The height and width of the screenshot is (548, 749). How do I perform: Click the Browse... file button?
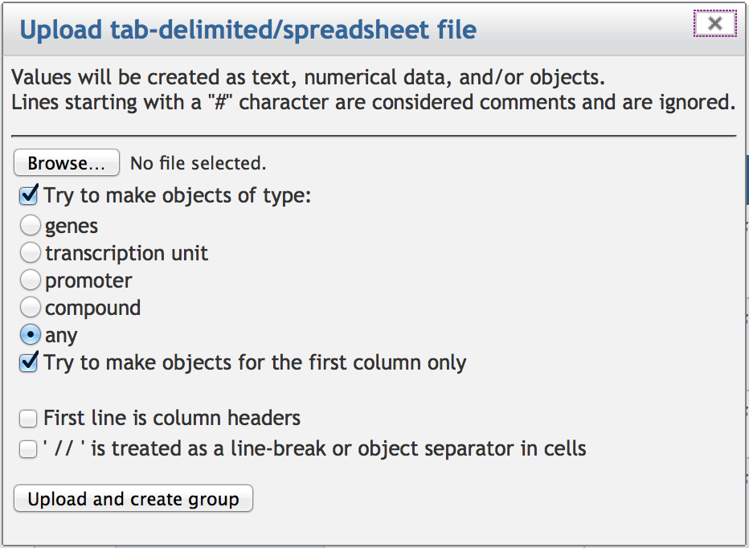point(67,163)
